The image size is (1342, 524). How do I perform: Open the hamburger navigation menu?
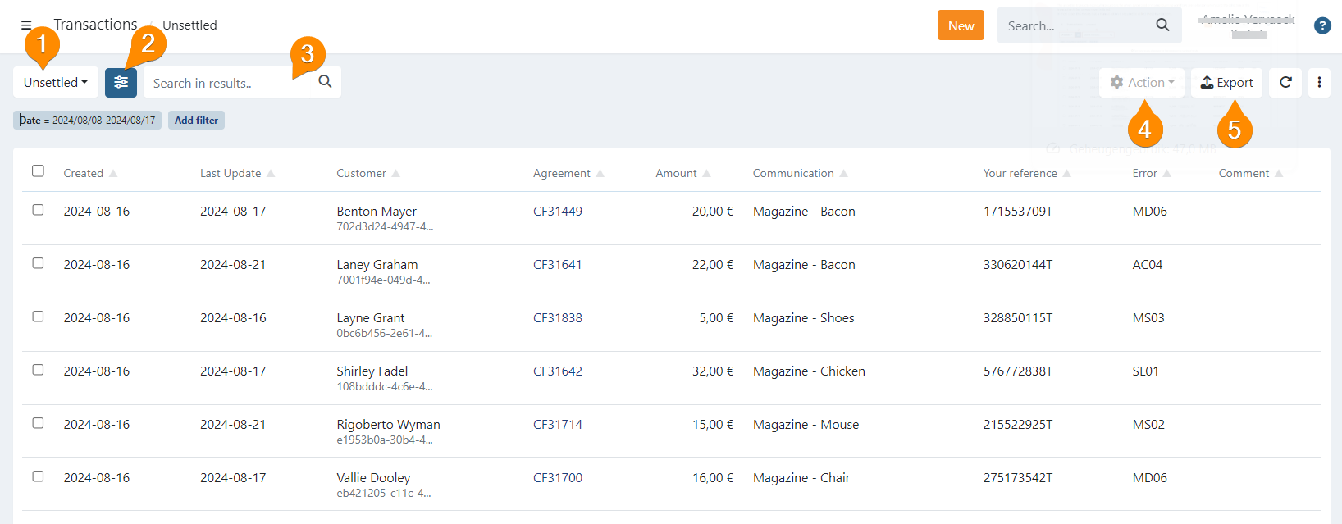(x=26, y=25)
